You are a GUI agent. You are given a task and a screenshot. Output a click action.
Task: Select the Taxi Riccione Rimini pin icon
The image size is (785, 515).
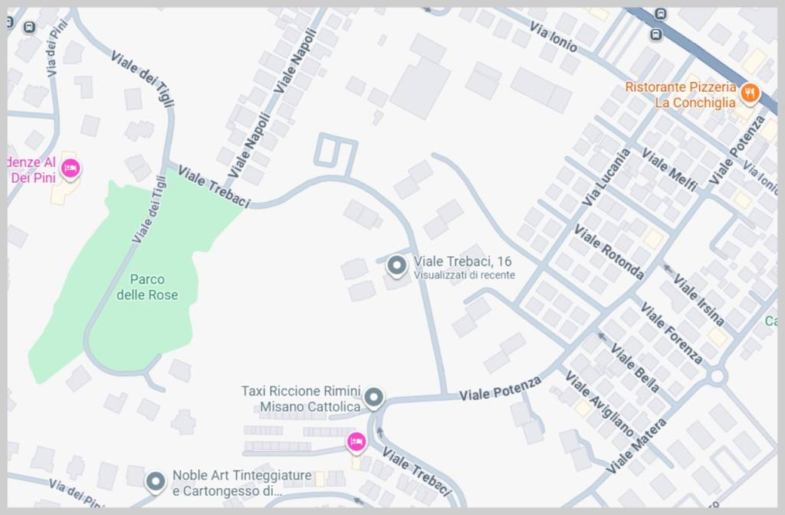pyautogui.click(x=373, y=399)
